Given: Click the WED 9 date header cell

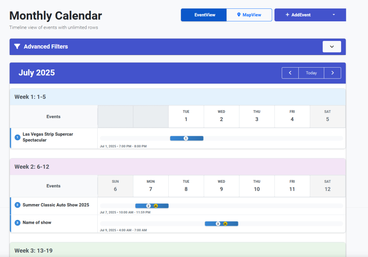Looking at the screenshot, I should (221, 186).
